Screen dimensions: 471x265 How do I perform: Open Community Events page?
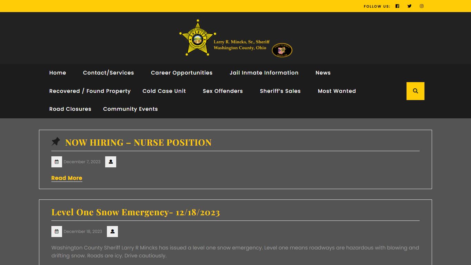(130, 109)
